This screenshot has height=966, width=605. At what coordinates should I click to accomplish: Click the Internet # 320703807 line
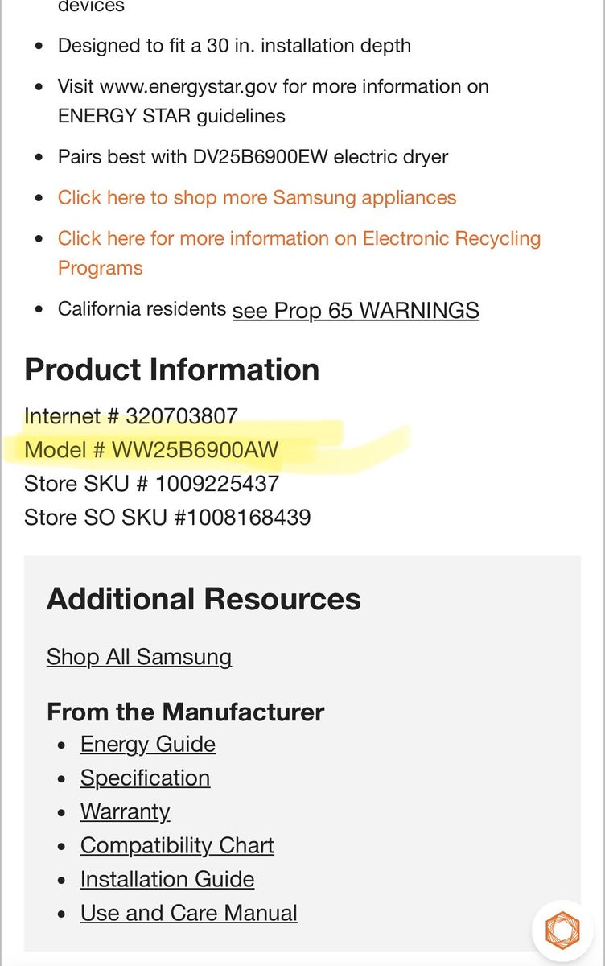click(131, 415)
